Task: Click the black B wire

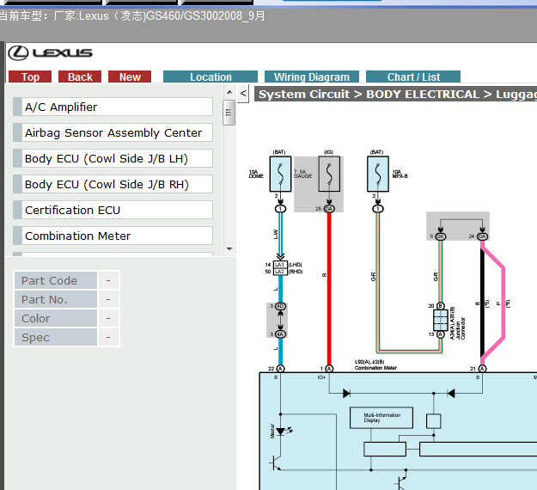Action: point(482,302)
